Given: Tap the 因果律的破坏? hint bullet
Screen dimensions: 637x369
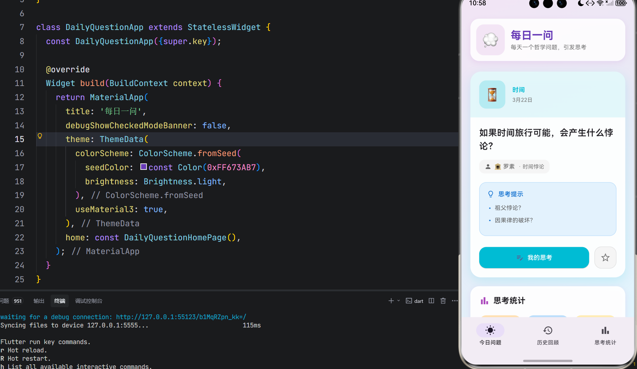Looking at the screenshot, I should [514, 220].
